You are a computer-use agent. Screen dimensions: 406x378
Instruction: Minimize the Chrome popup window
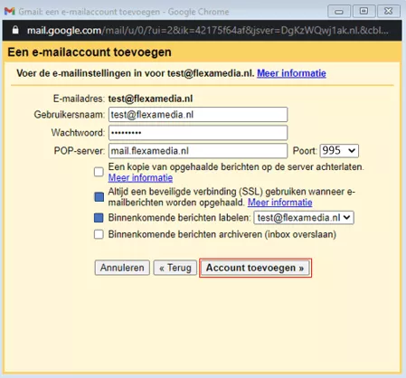339,12
